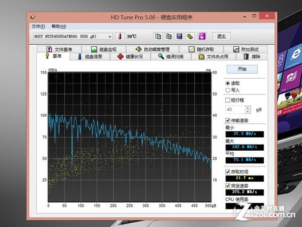The width and height of the screenshot is (302, 227).
Task: Click the purple download arrow icon
Action: click(202, 36)
